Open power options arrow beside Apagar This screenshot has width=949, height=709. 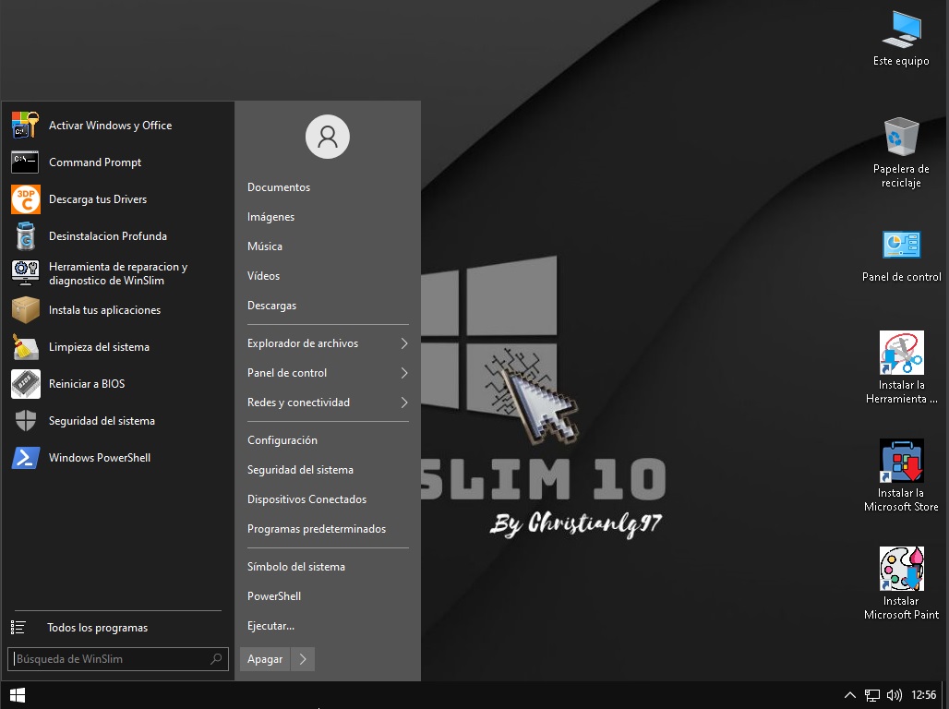click(303, 659)
